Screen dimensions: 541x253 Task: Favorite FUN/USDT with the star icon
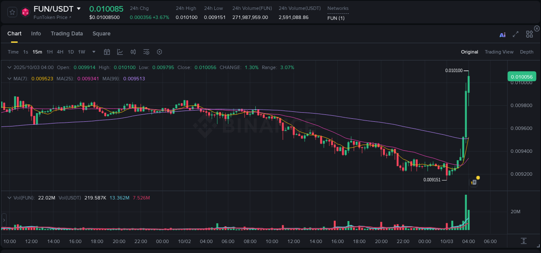point(12,12)
